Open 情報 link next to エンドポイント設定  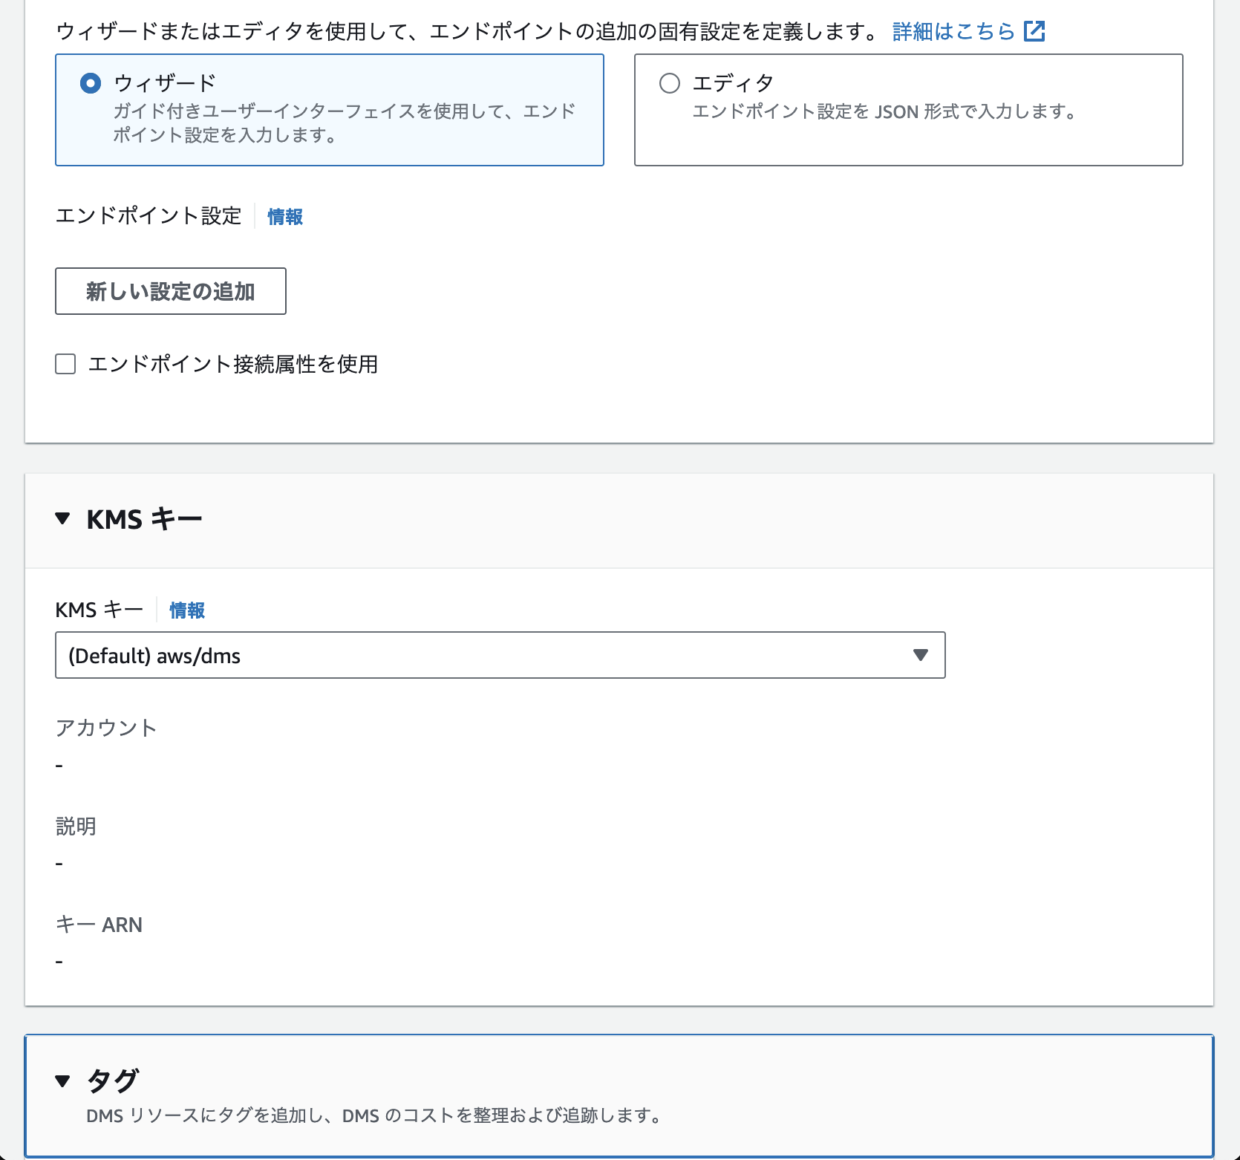(285, 217)
